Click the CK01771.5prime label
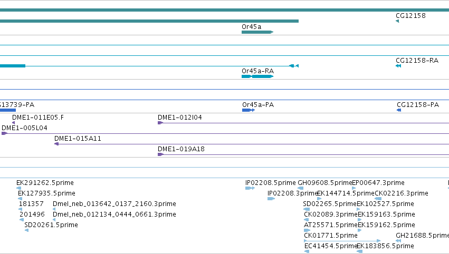Viewport: 449px width, 254px height. point(331,236)
